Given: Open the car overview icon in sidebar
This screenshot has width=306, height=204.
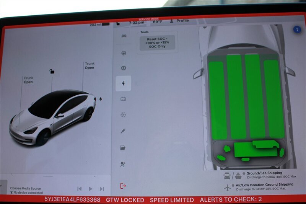Looking at the screenshot, I should click(x=124, y=36).
